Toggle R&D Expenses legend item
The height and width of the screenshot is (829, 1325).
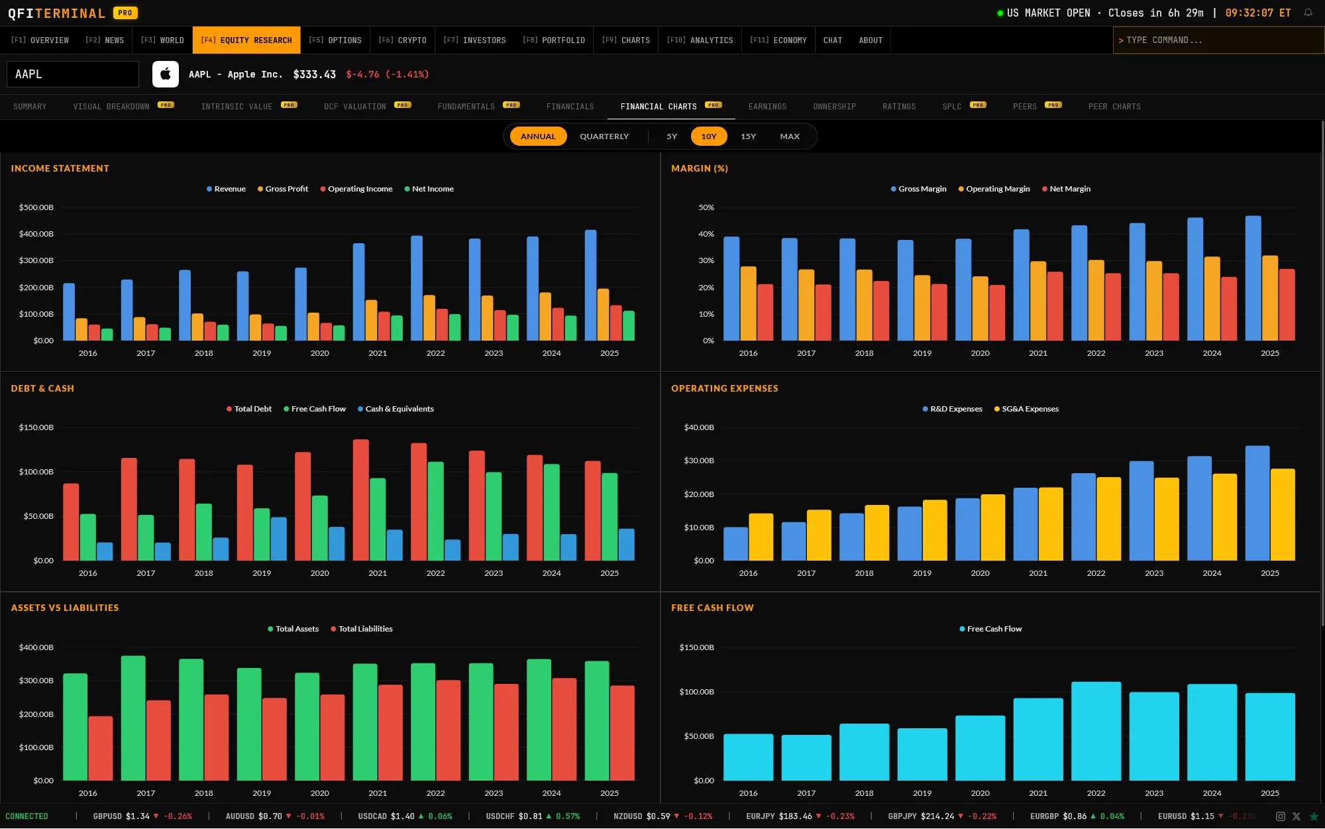click(952, 409)
